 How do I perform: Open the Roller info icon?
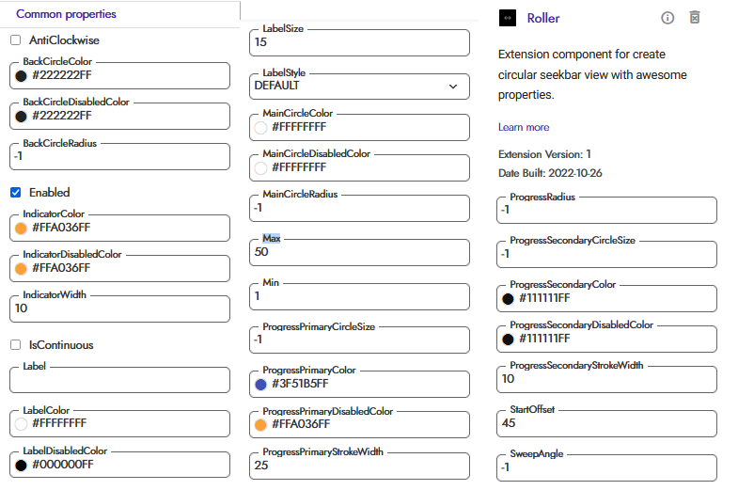pyautogui.click(x=667, y=18)
